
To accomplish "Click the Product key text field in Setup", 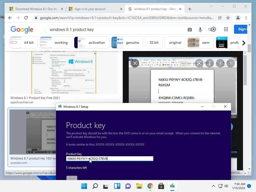I will [x=109, y=158].
